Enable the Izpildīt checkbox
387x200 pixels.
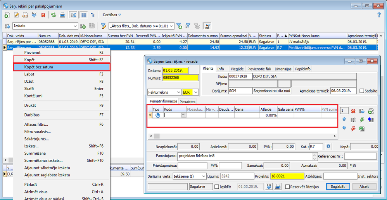tap(217, 187)
